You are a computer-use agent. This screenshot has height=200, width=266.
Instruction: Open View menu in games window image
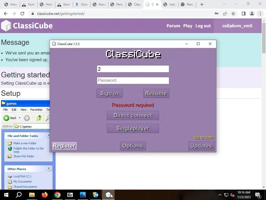point(23,110)
